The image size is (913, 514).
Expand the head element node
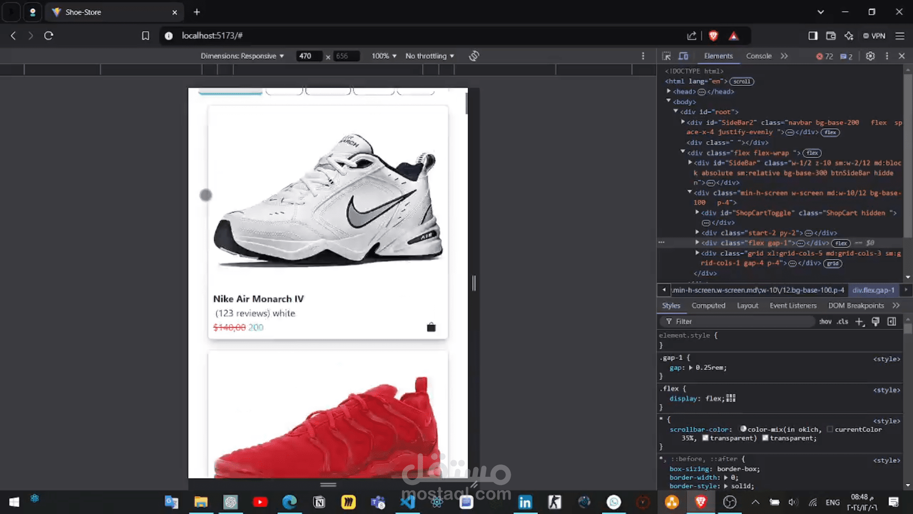[x=669, y=91]
